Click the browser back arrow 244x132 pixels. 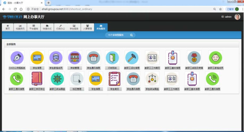coord(4,9)
